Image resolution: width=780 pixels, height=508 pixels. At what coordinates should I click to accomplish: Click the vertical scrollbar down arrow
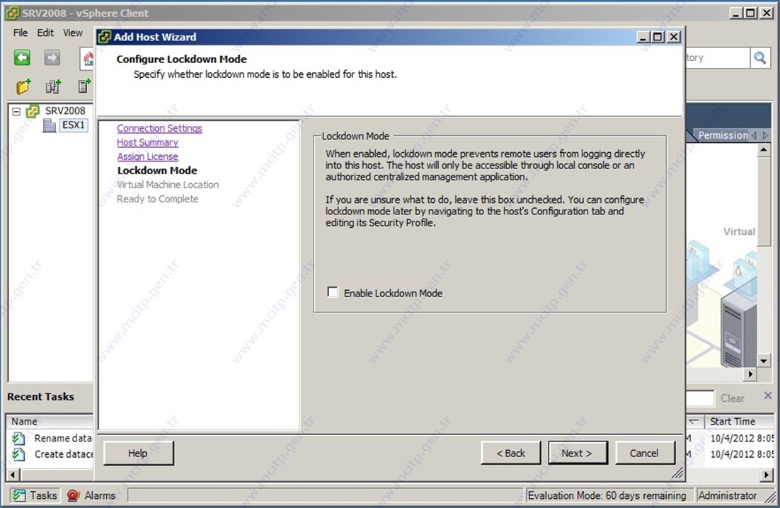click(764, 361)
